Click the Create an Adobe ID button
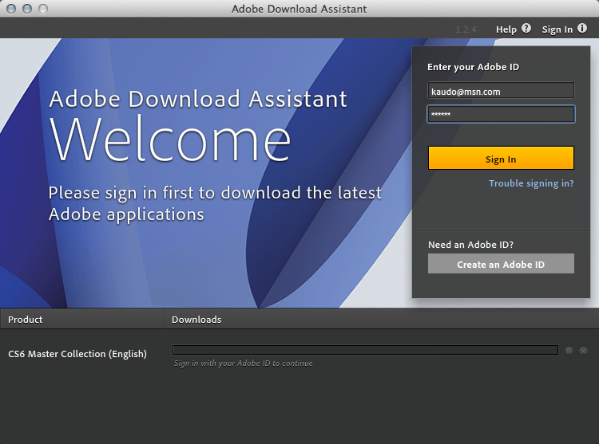The image size is (599, 444). pos(501,264)
